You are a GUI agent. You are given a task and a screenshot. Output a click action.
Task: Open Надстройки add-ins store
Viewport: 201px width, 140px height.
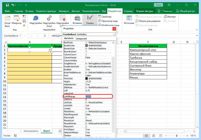pyautogui.click(x=36, y=20)
